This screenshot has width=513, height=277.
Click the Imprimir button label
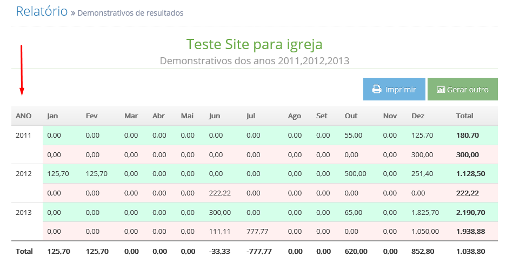coord(401,90)
